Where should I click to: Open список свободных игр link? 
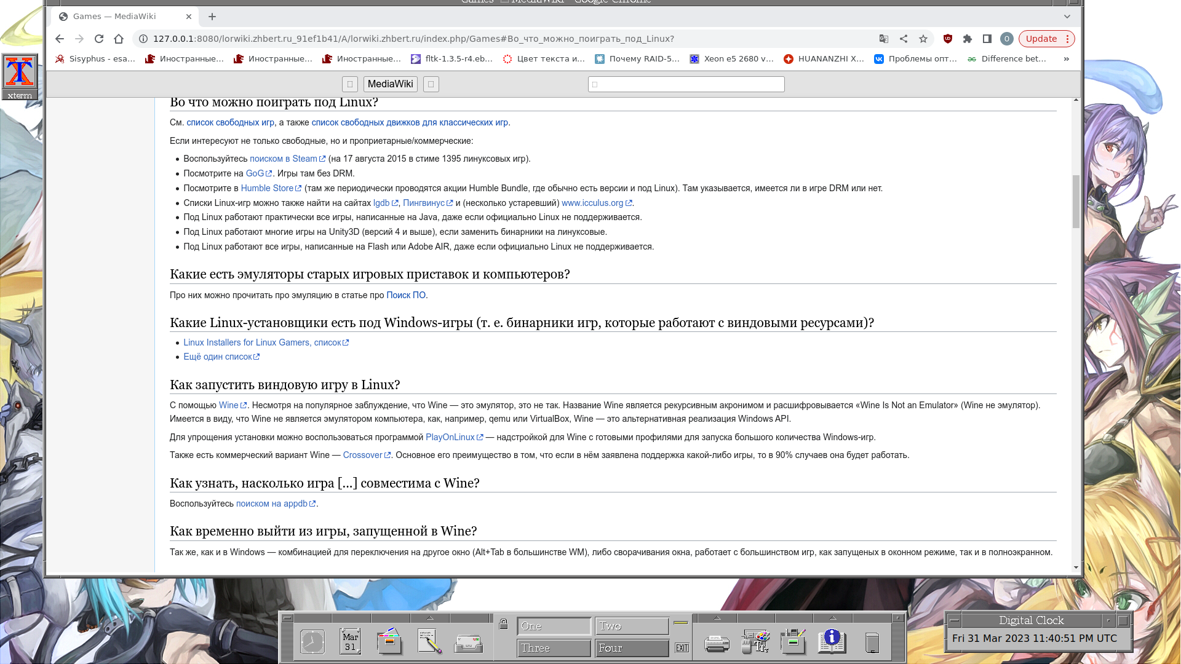(231, 122)
